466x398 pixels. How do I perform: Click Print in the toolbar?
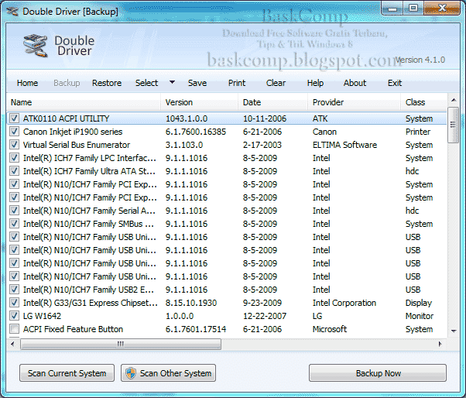(x=237, y=83)
